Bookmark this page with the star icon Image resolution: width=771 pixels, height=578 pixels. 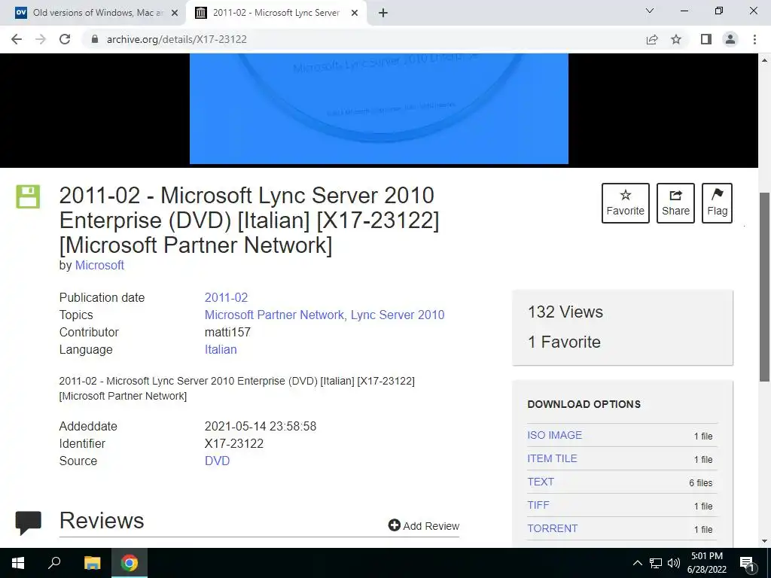[x=676, y=39]
